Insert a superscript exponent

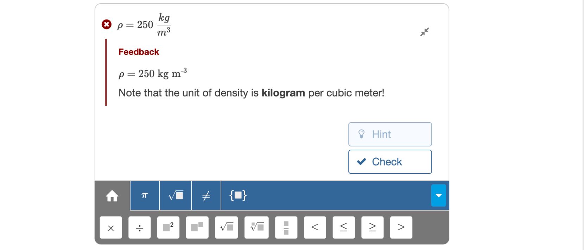197,227
